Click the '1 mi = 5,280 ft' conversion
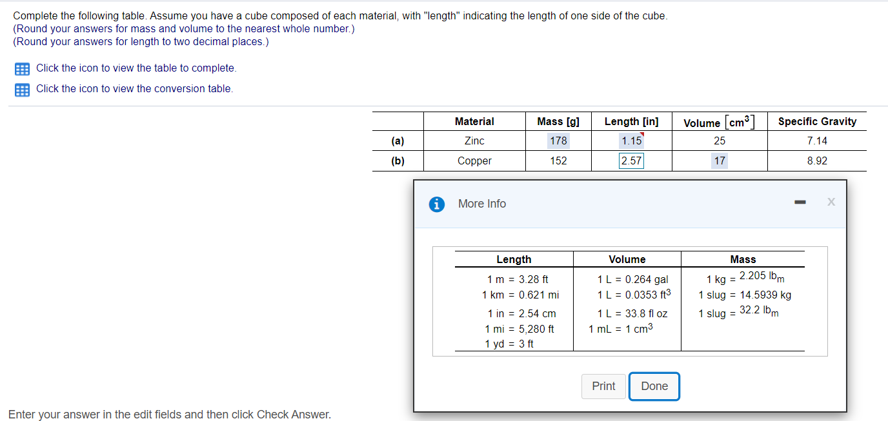This screenshot has width=888, height=421. (x=520, y=329)
